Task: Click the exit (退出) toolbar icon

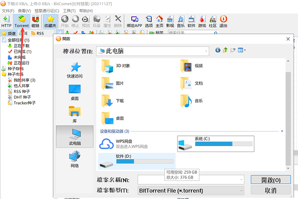Action: (x=223, y=21)
